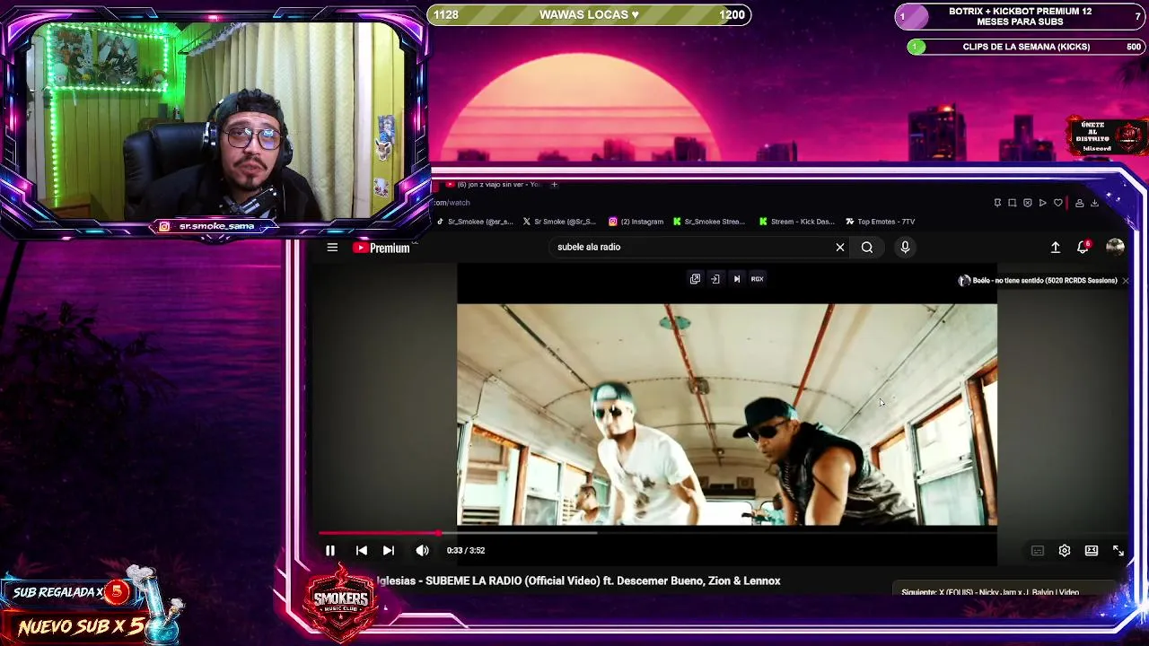Click the video time display 0:33 / 3:52
This screenshot has width=1149, height=646.
coord(466,550)
